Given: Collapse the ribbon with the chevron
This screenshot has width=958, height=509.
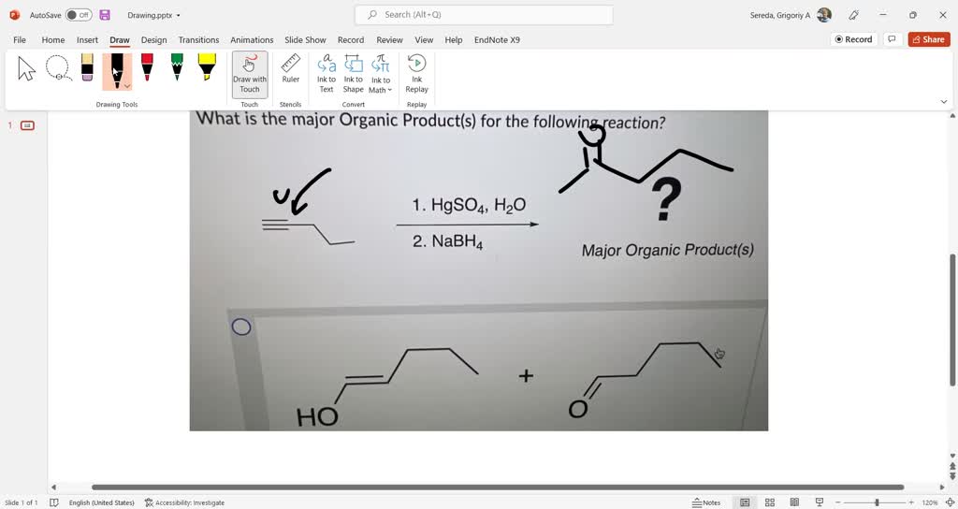Looking at the screenshot, I should (x=943, y=101).
